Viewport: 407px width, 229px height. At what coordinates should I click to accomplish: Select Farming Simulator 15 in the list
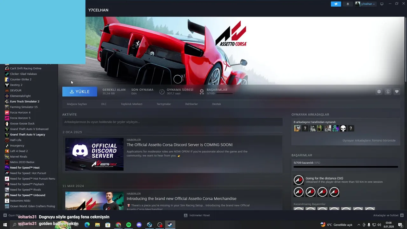[24, 107]
